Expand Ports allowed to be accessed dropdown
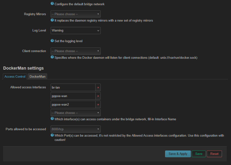Viewport: 231px width, 165px height. (75, 129)
